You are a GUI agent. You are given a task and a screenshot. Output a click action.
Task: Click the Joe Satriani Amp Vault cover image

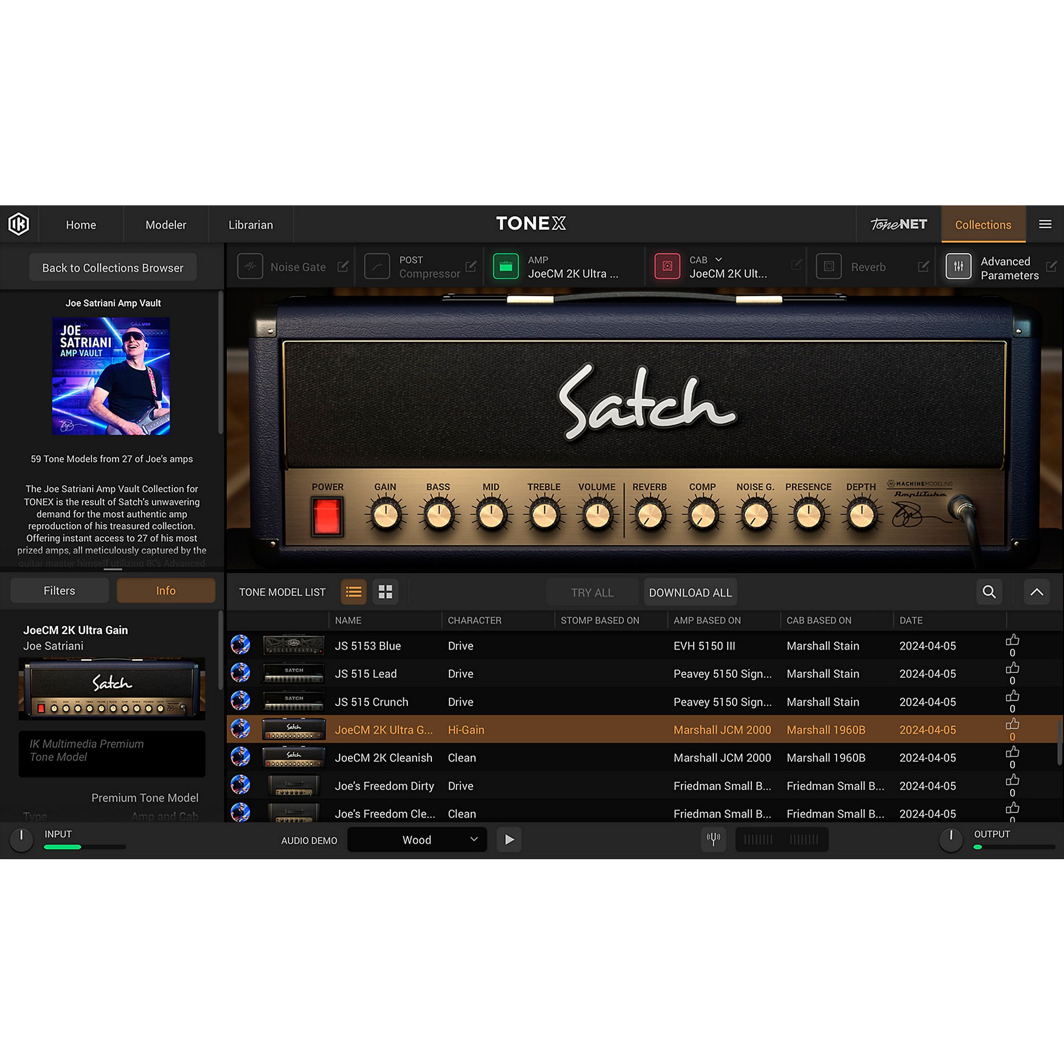coord(111,376)
